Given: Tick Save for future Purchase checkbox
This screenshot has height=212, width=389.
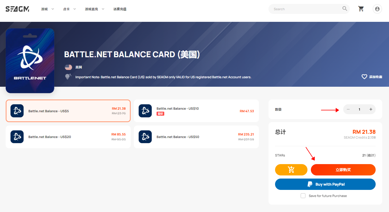Looking at the screenshot, I should point(303,196).
